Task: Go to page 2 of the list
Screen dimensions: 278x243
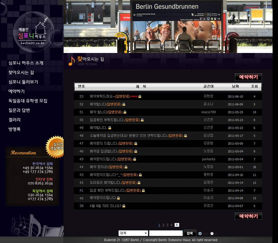Action: pos(163,225)
